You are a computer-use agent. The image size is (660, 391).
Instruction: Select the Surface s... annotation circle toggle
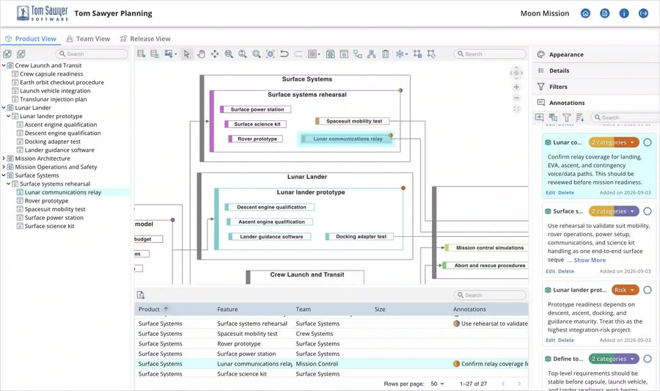[x=648, y=211]
